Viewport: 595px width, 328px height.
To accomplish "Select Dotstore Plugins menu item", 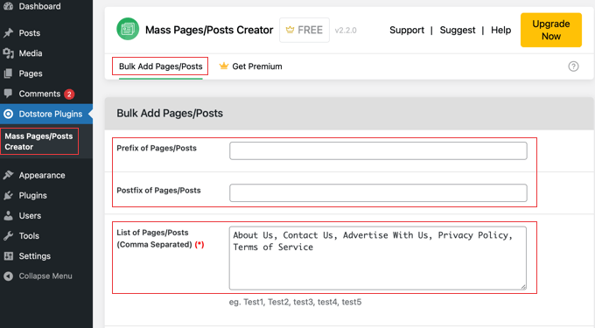I will click(x=46, y=114).
